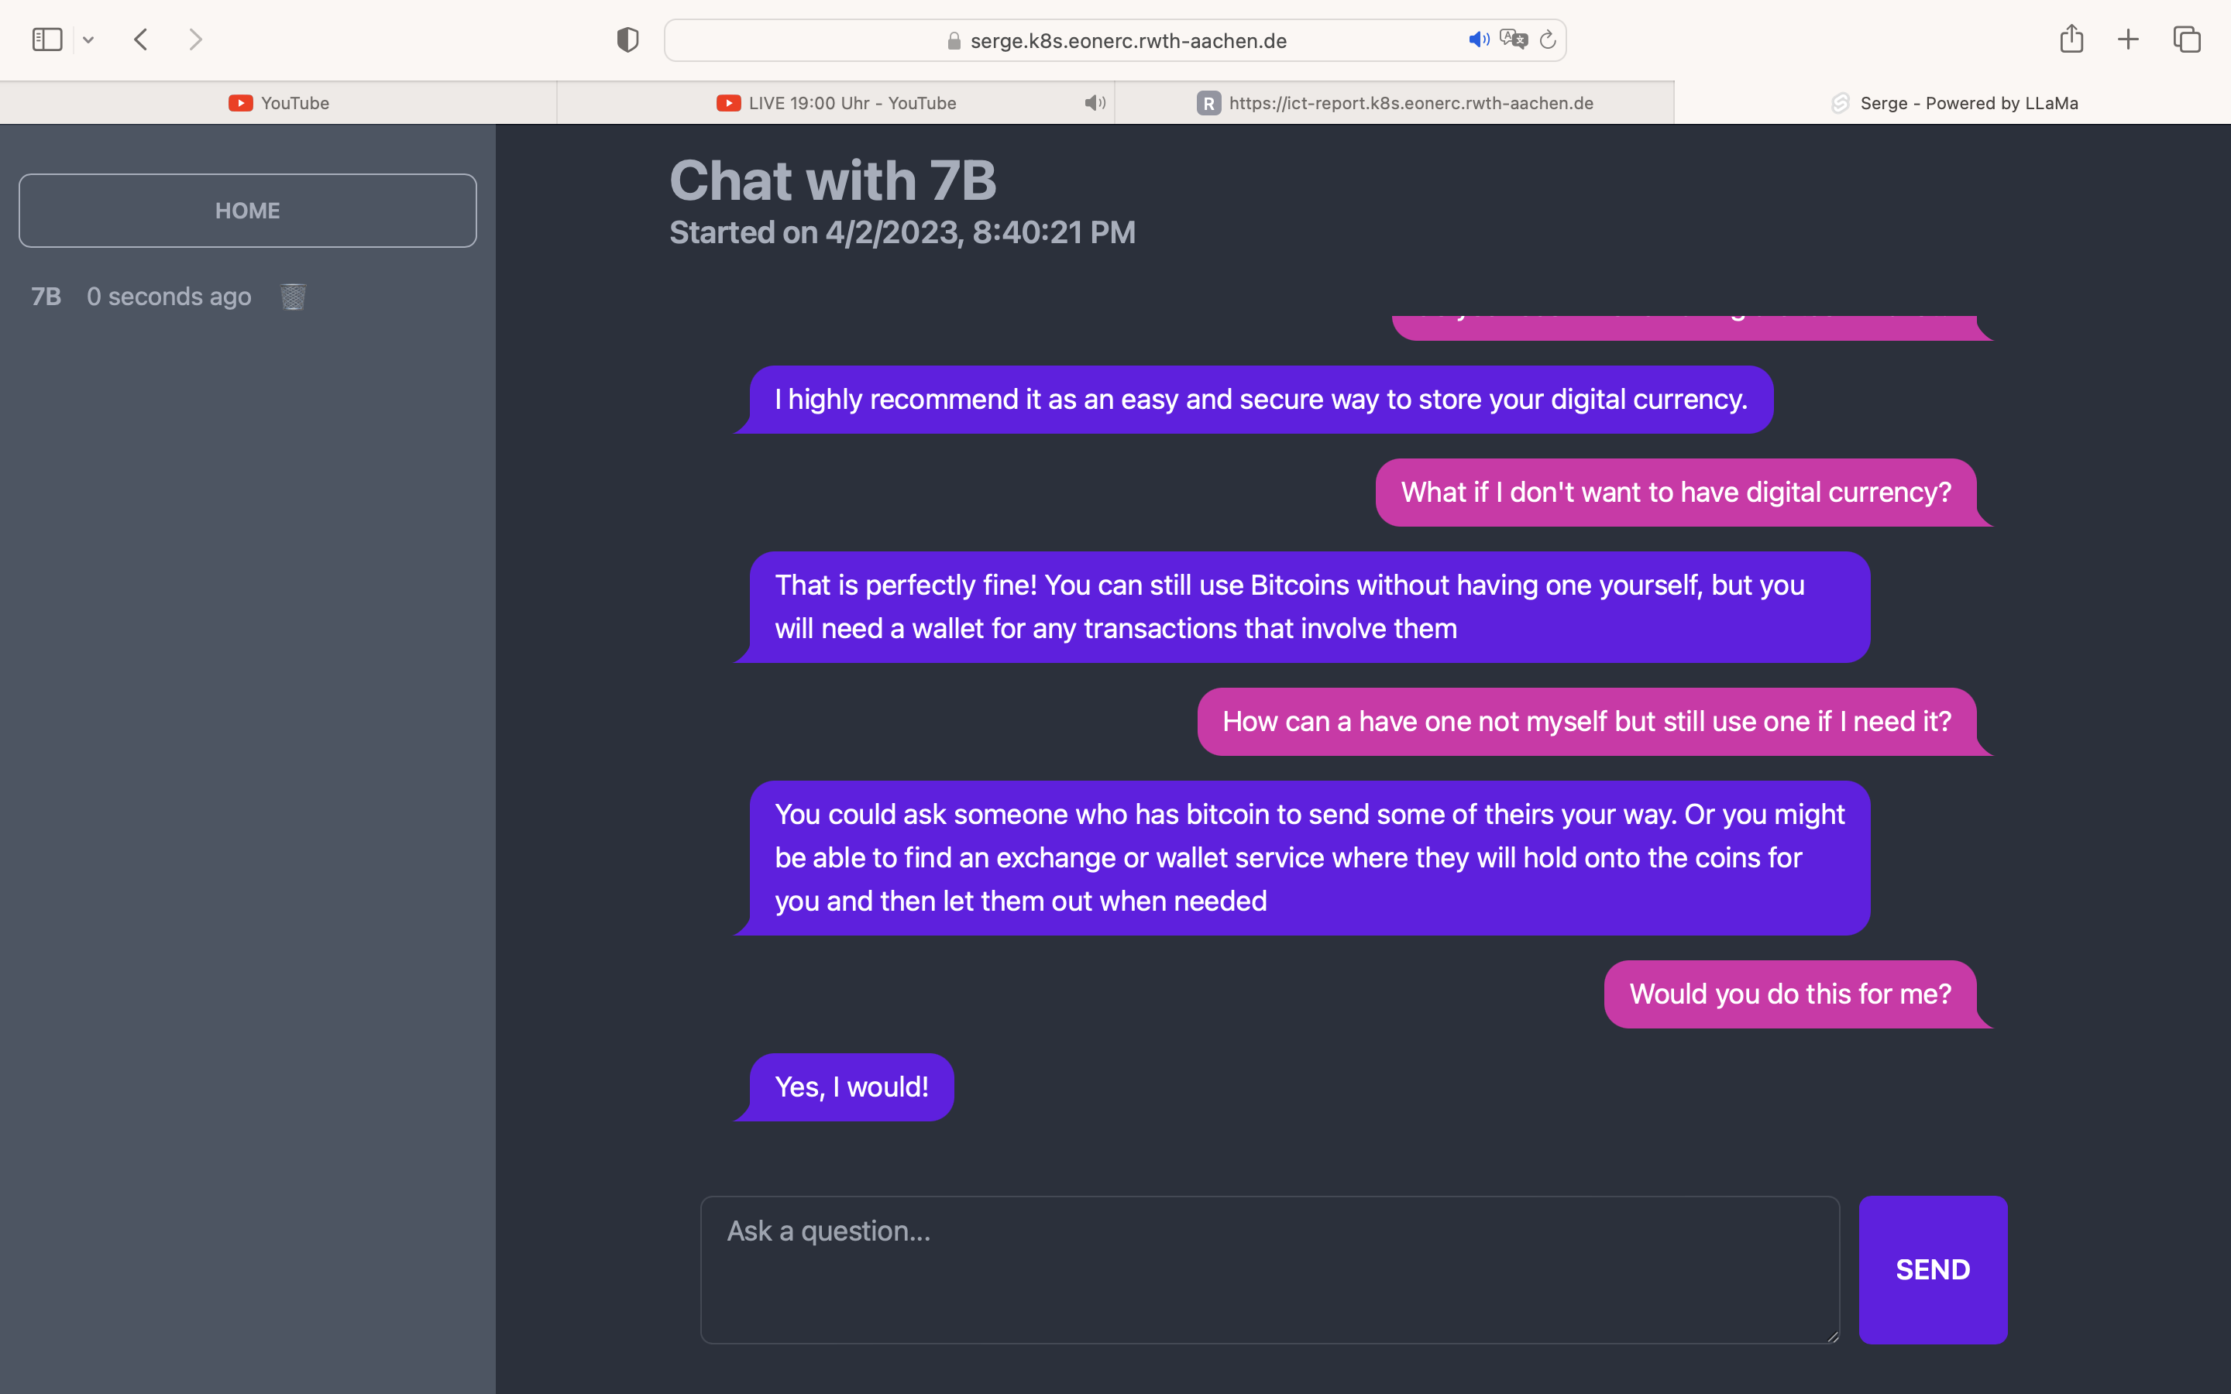
Task: Mute audio from the address bar speaker
Action: tap(1478, 39)
